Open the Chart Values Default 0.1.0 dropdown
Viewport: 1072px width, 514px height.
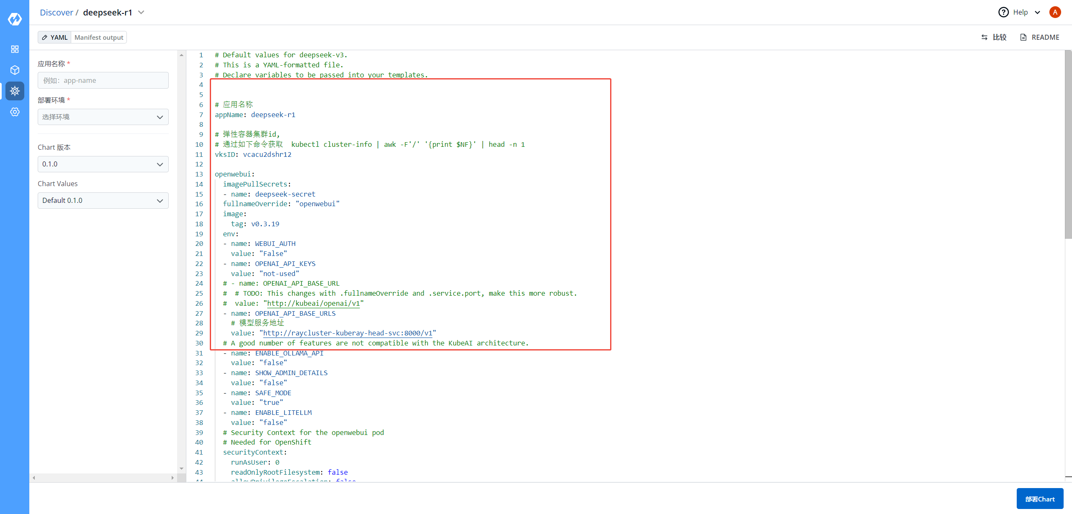tap(103, 200)
